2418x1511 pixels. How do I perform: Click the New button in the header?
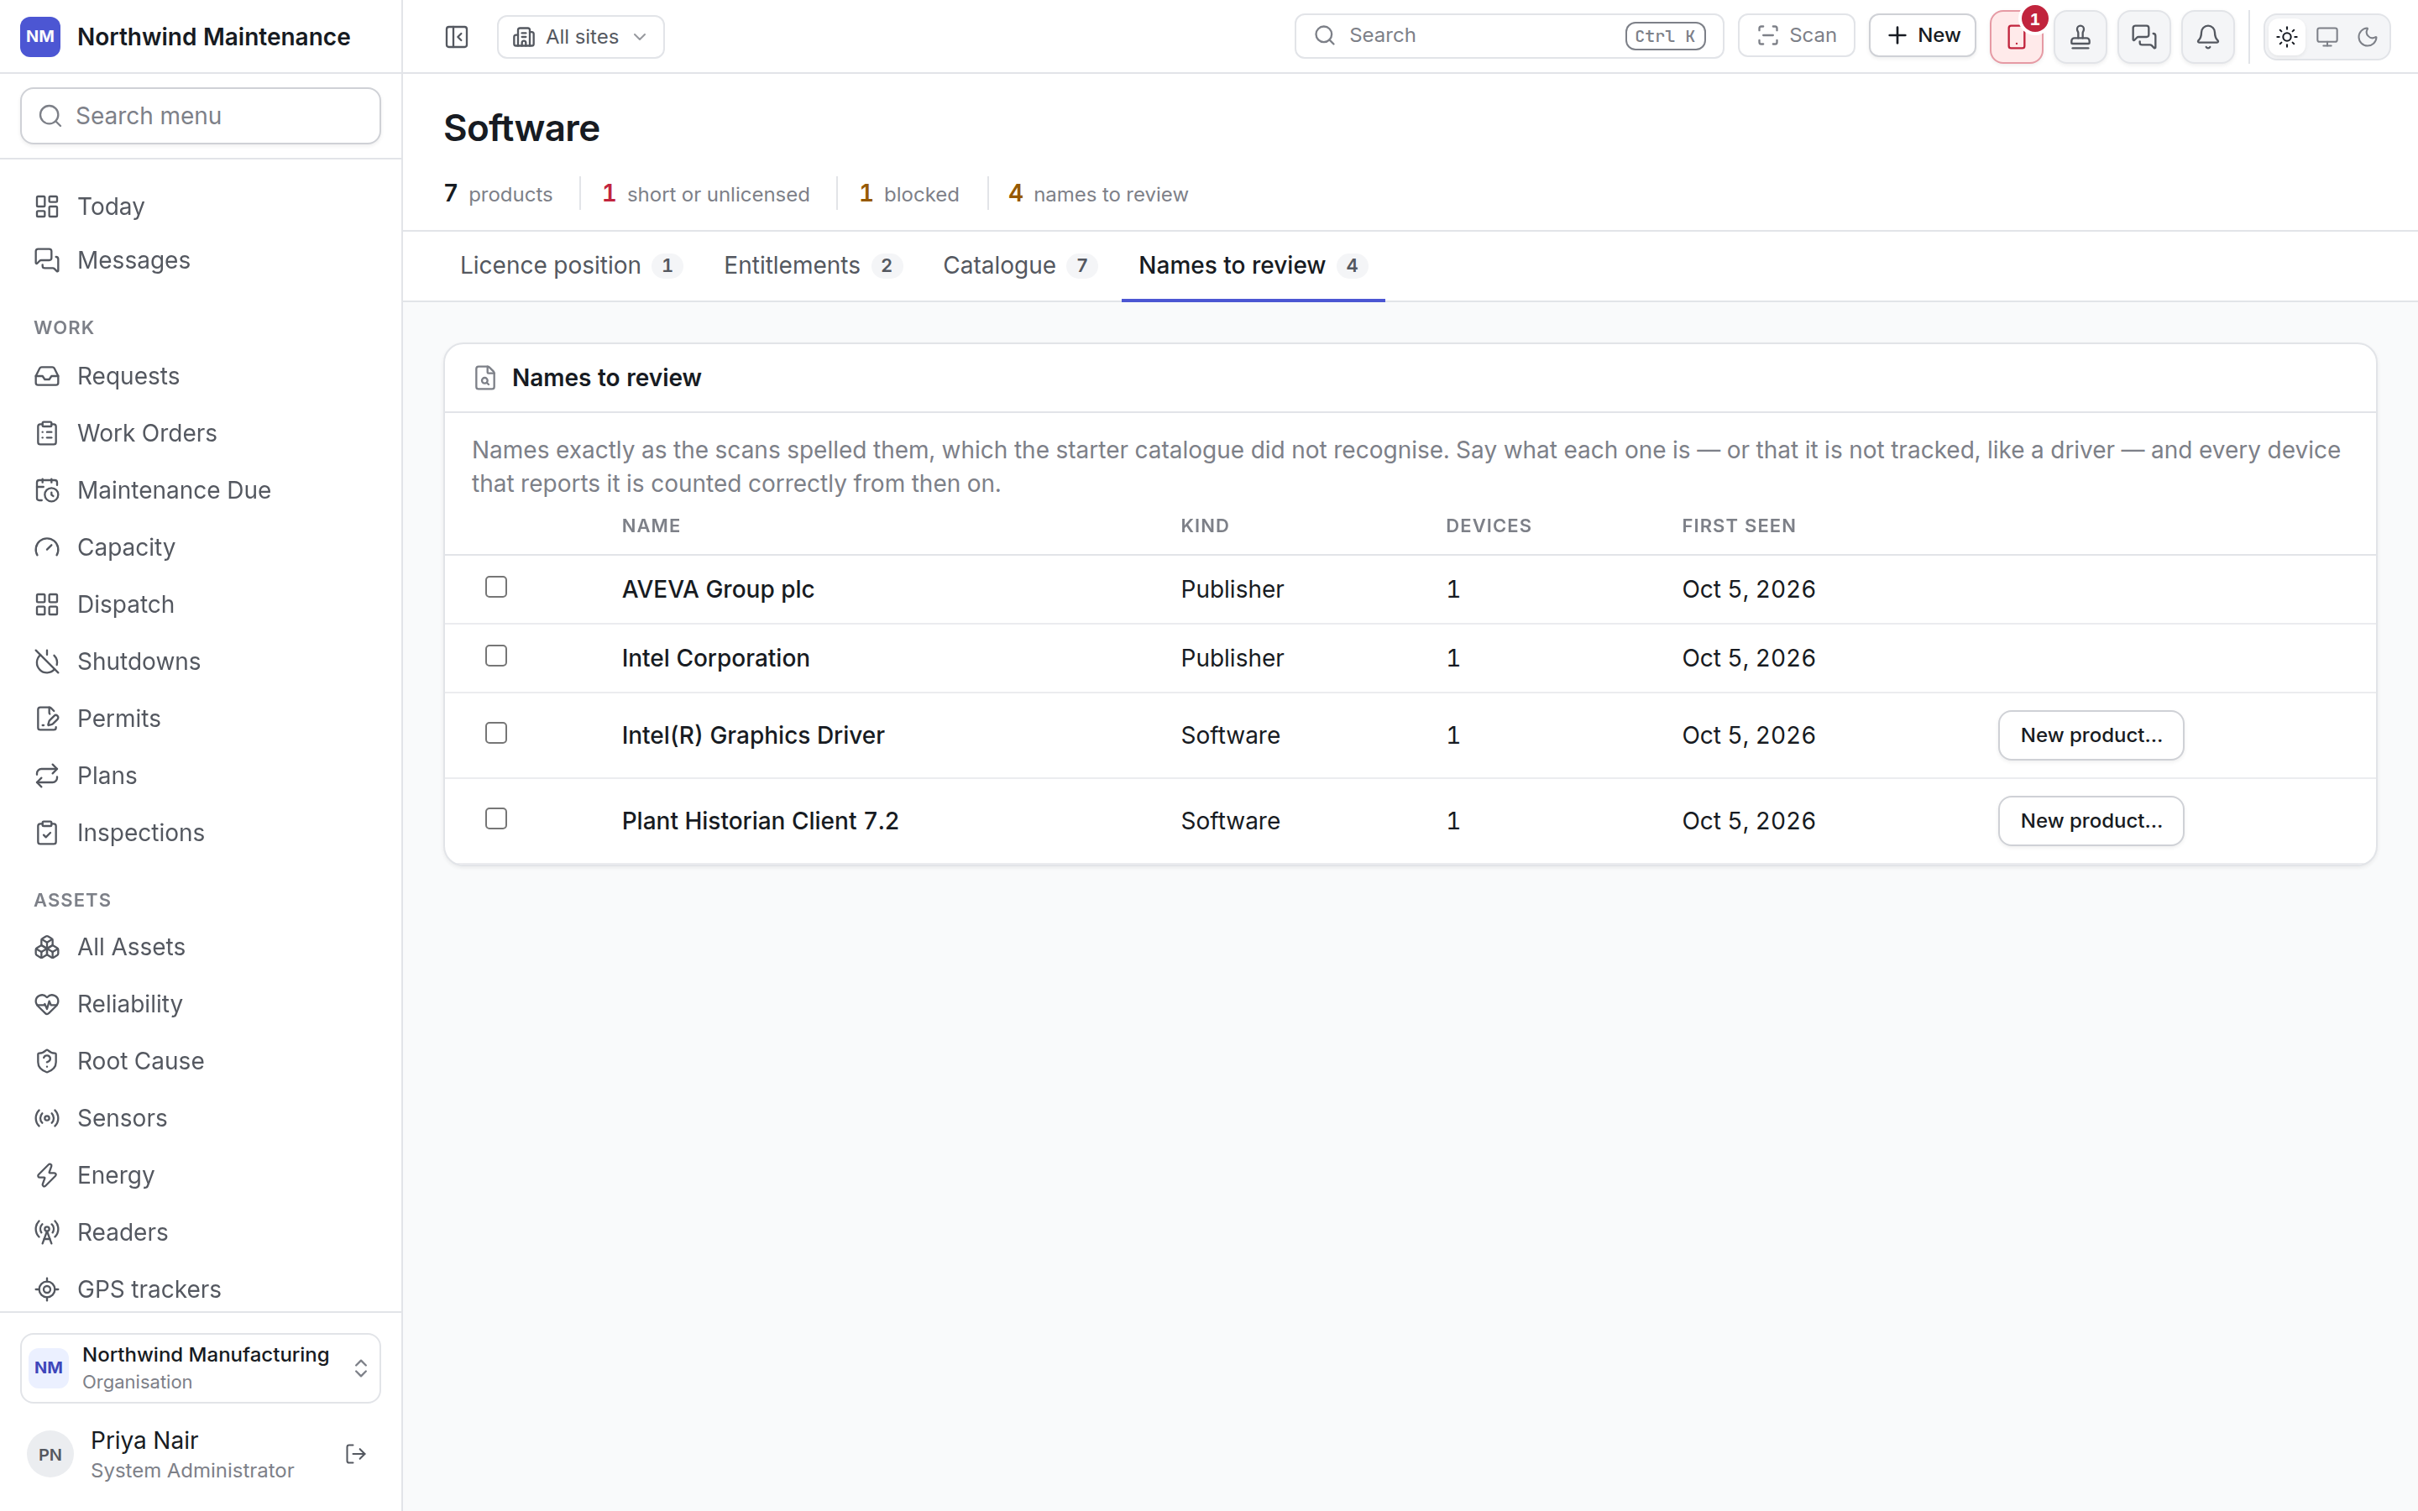coord(1923,36)
